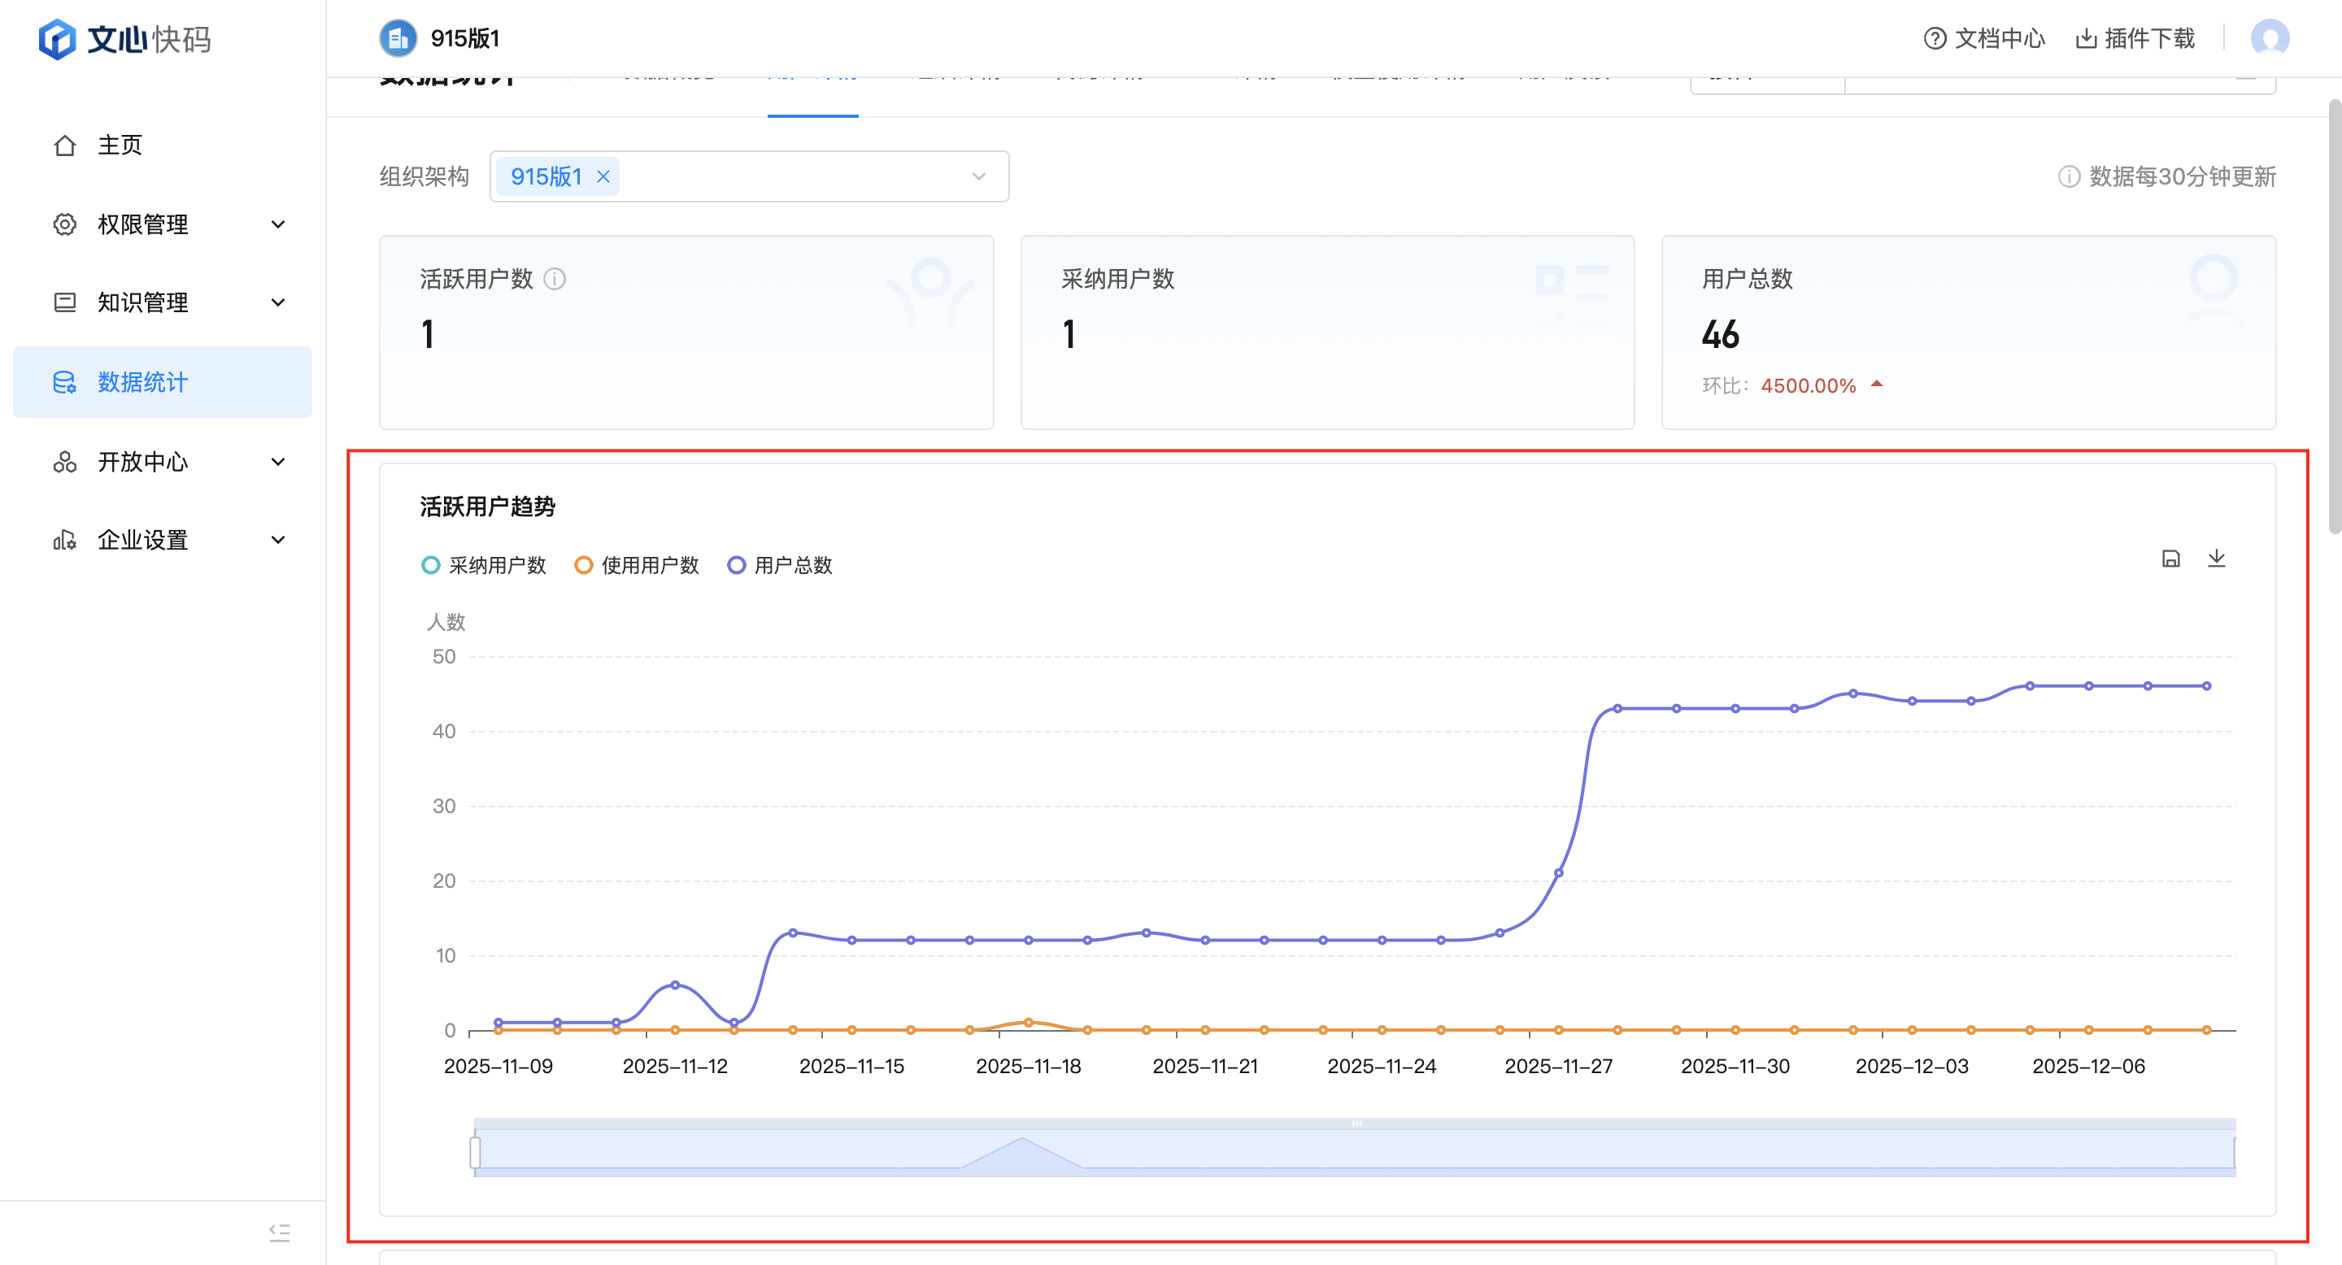Open user avatar in top-right corner
Screen dimensions: 2342x1265
point(2270,38)
